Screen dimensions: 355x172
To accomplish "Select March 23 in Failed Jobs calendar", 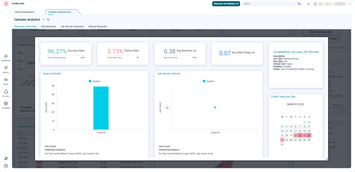I will click(309, 136).
